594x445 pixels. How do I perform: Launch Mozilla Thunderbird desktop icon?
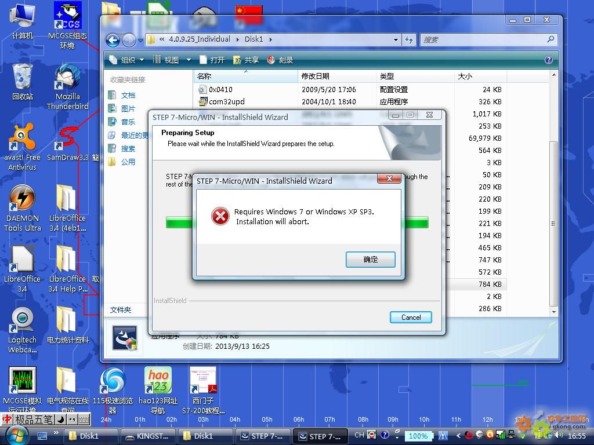coord(67,87)
